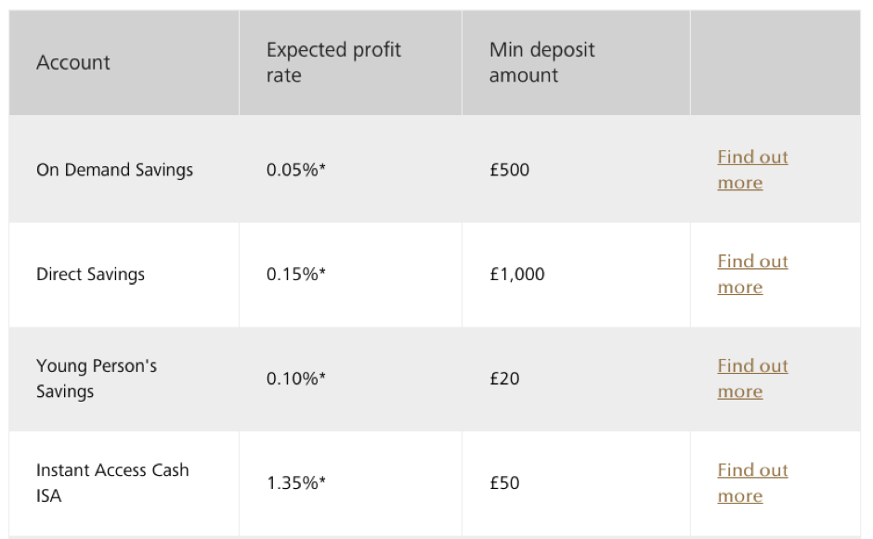873x539 pixels.
Task: Follow 'Find out more' link for Direct Savings
Action: [752, 275]
